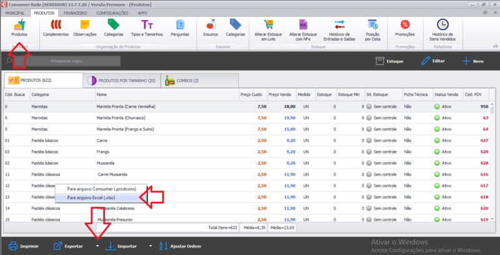The width and height of the screenshot is (500, 255).
Task: Select PRODUTOS POR TAMANHO (20) tab
Action: pos(121,81)
